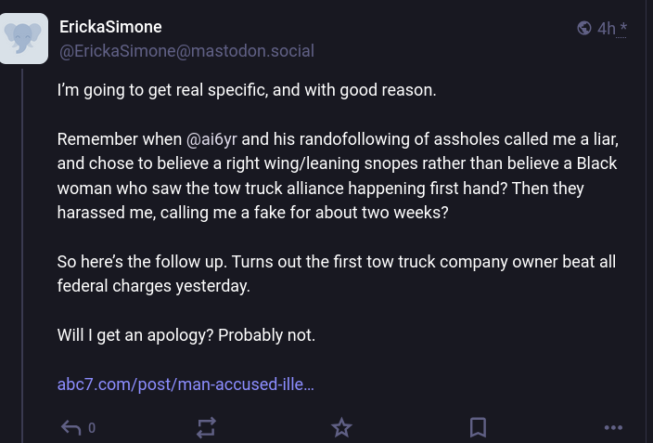Image resolution: width=653 pixels, height=443 pixels.
Task: Open the ErickaSimone display name profile
Action: pyautogui.click(x=110, y=27)
